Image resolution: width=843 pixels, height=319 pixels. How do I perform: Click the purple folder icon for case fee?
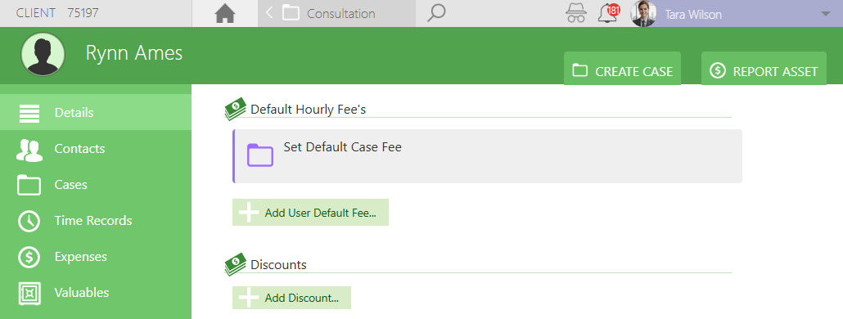[x=260, y=155]
